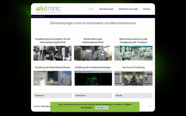Click heading Service und Schulung
The height and width of the screenshot is (116, 186).
(x=133, y=67)
